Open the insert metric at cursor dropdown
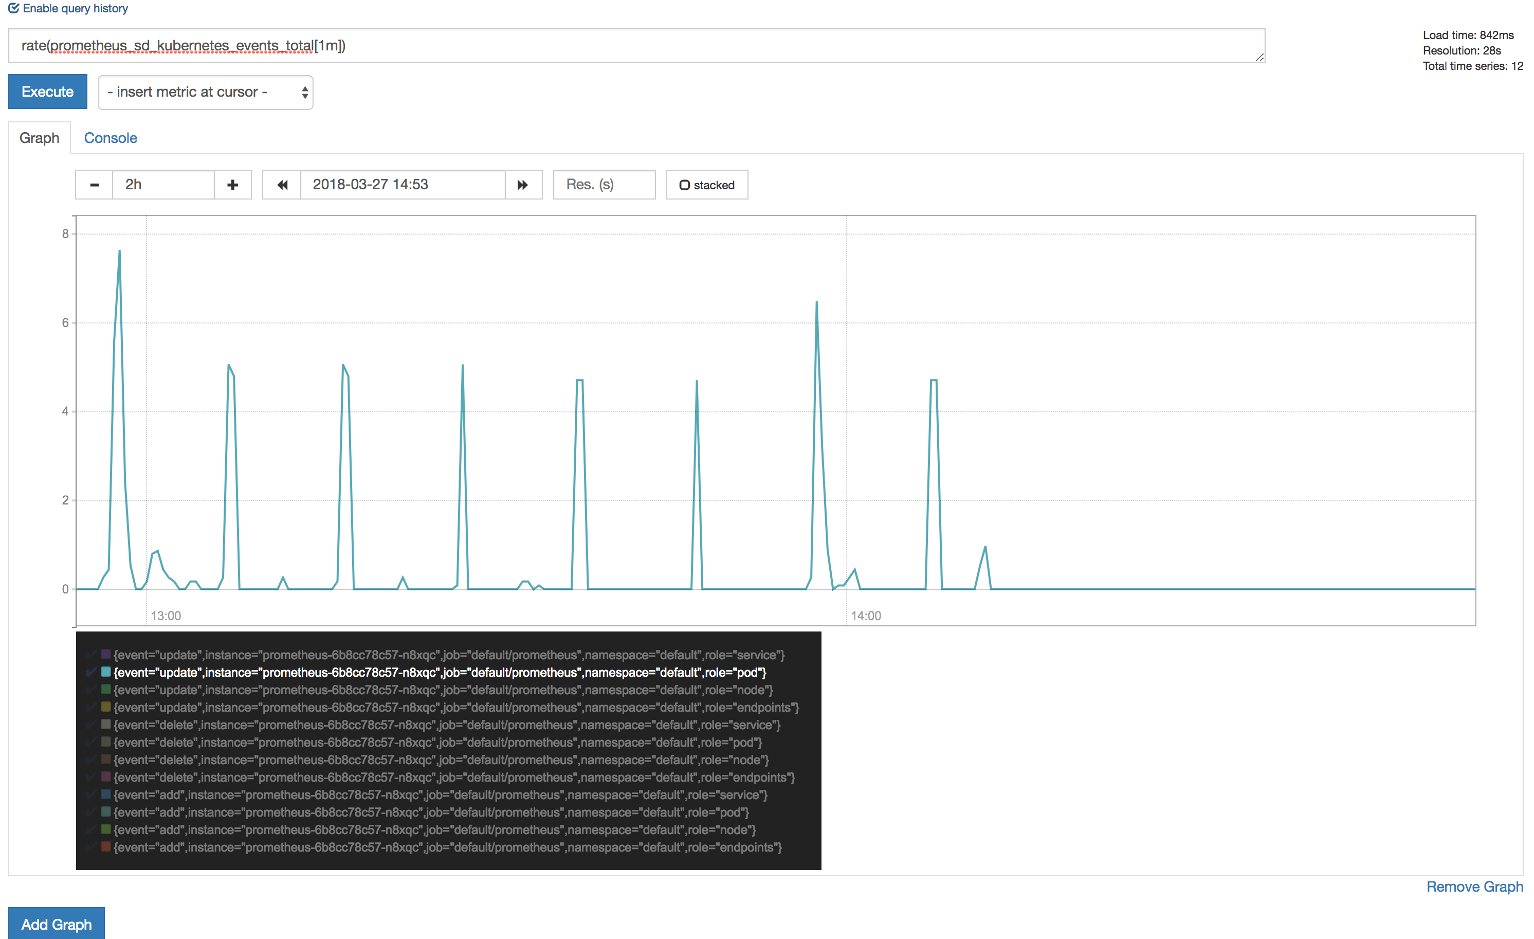 coord(206,92)
